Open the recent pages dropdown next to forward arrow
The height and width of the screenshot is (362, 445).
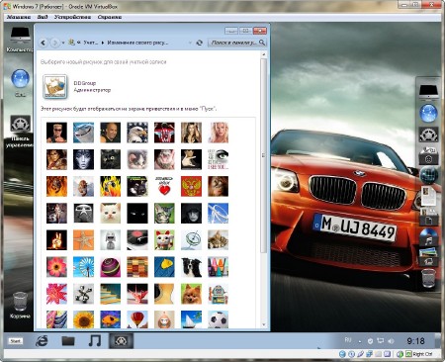point(63,43)
